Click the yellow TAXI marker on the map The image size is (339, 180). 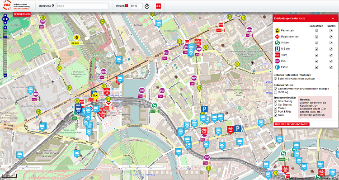tap(95, 95)
